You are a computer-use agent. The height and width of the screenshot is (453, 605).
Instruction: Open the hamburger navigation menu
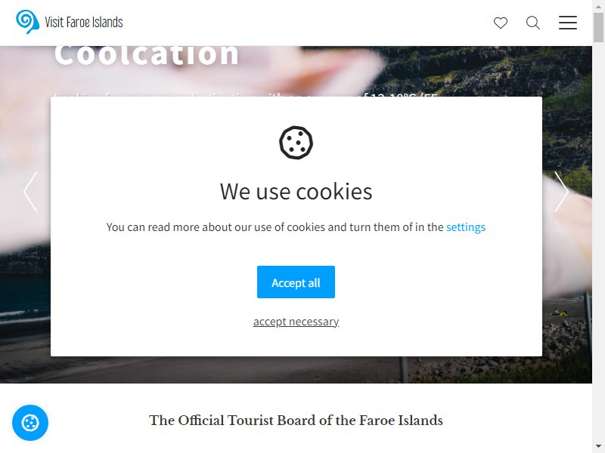tap(568, 23)
